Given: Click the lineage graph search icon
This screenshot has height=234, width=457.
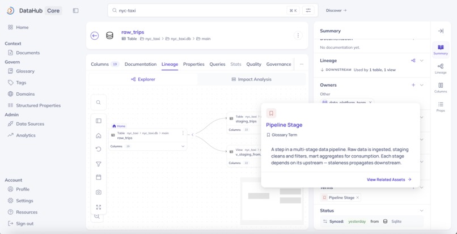Looking at the screenshot, I should click(99, 103).
